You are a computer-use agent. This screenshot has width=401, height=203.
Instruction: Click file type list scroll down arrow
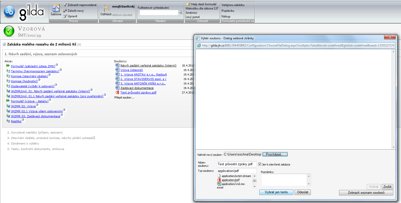[255, 186]
